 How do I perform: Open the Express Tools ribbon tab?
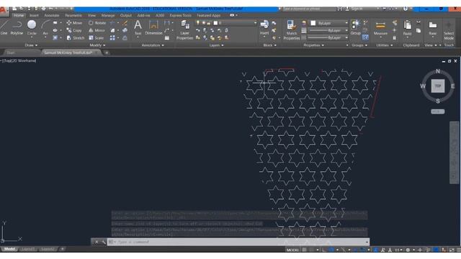[x=180, y=15]
